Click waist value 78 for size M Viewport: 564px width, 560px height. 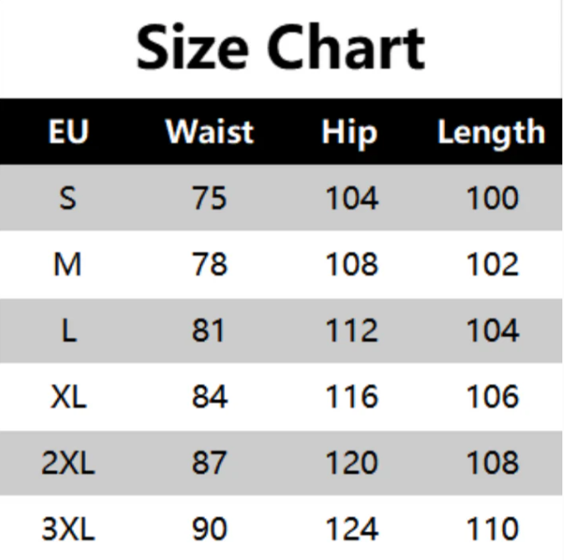(209, 265)
